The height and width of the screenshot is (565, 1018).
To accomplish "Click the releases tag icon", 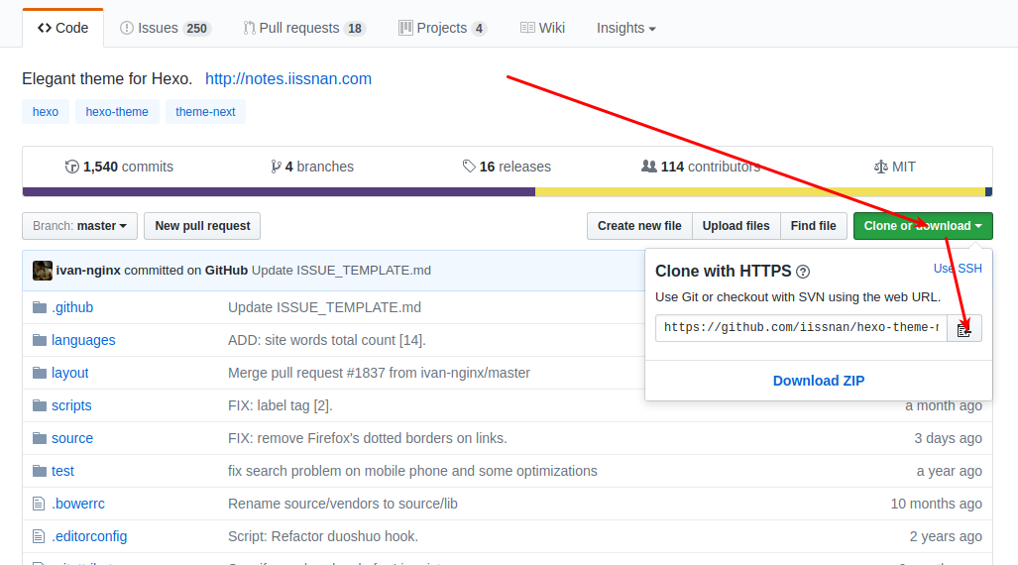I will click(469, 167).
